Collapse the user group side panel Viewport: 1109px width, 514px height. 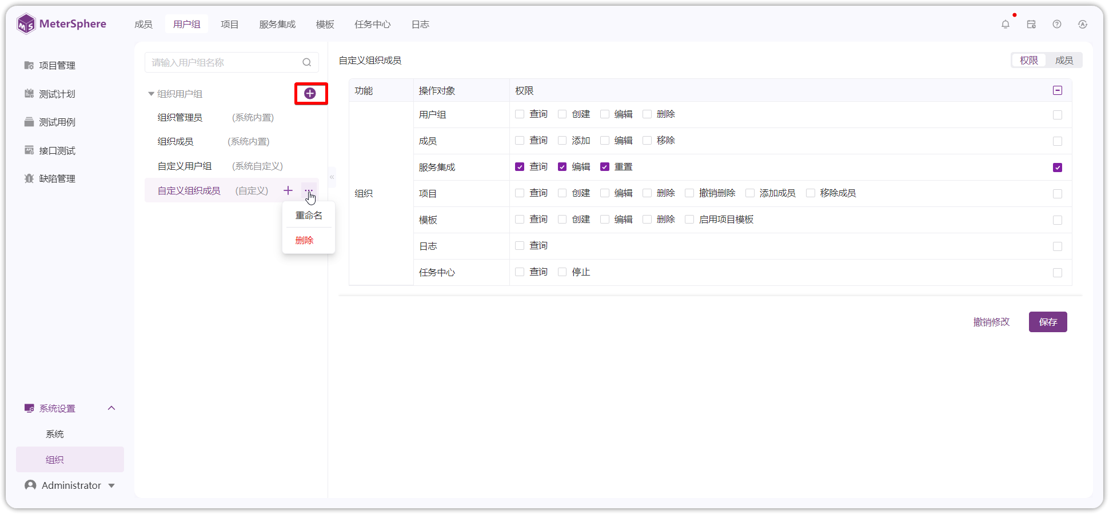[332, 177]
